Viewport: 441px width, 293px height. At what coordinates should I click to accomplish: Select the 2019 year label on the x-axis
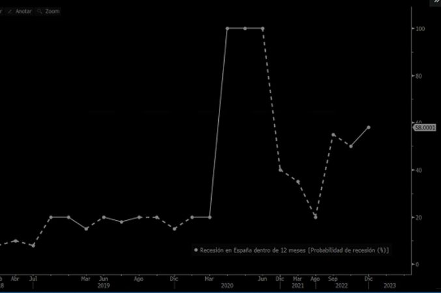coord(103,285)
